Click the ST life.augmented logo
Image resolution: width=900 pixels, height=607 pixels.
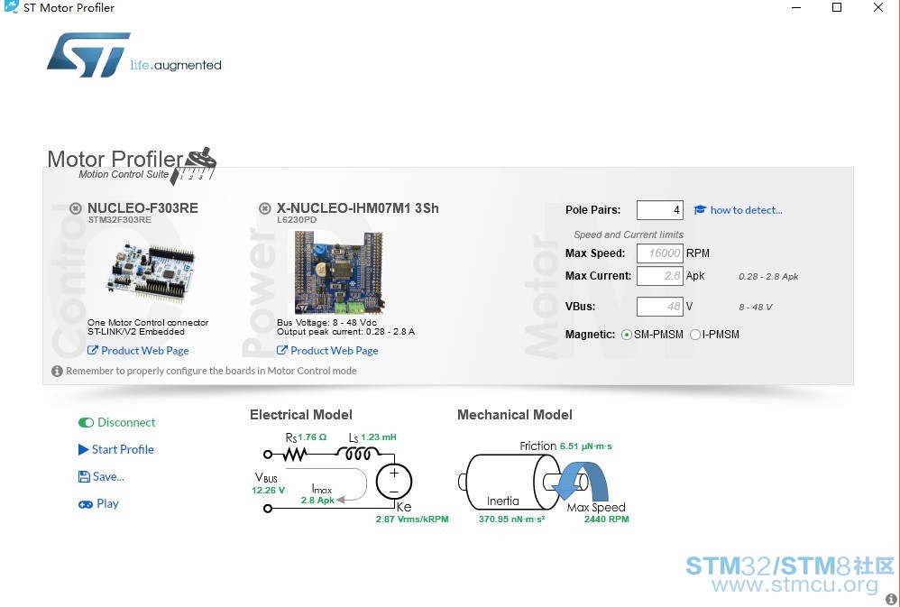(x=133, y=55)
